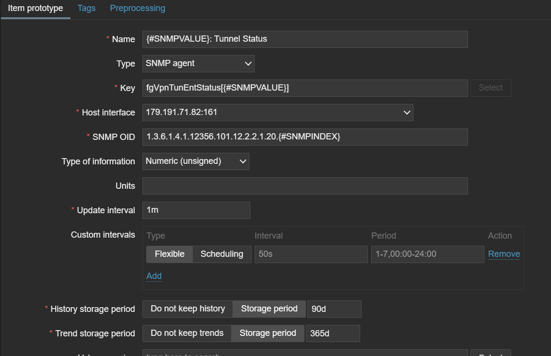Click the Units text field
This screenshot has height=356, width=551.
(x=305, y=186)
